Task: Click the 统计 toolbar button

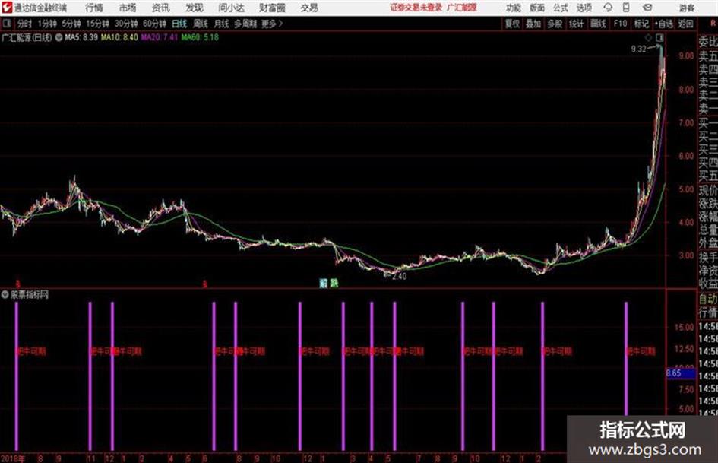Action: 576,24
